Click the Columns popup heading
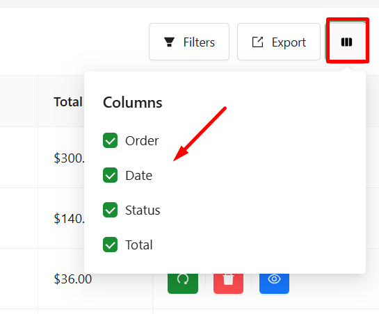 (x=132, y=102)
